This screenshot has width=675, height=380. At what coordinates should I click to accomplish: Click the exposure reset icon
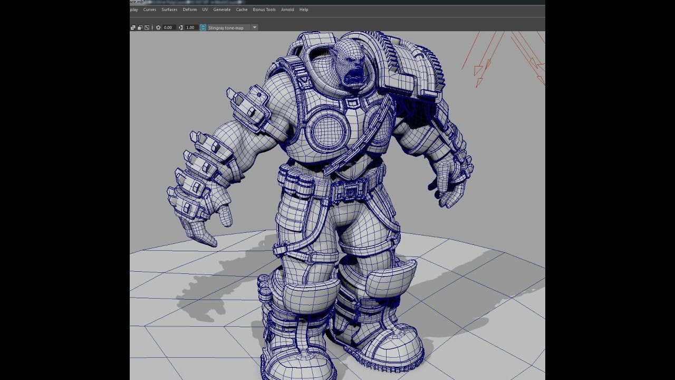click(158, 27)
